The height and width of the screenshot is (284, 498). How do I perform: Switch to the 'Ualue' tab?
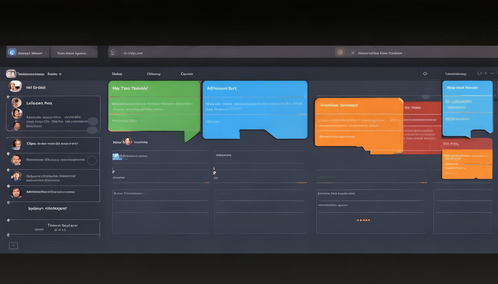tap(117, 74)
